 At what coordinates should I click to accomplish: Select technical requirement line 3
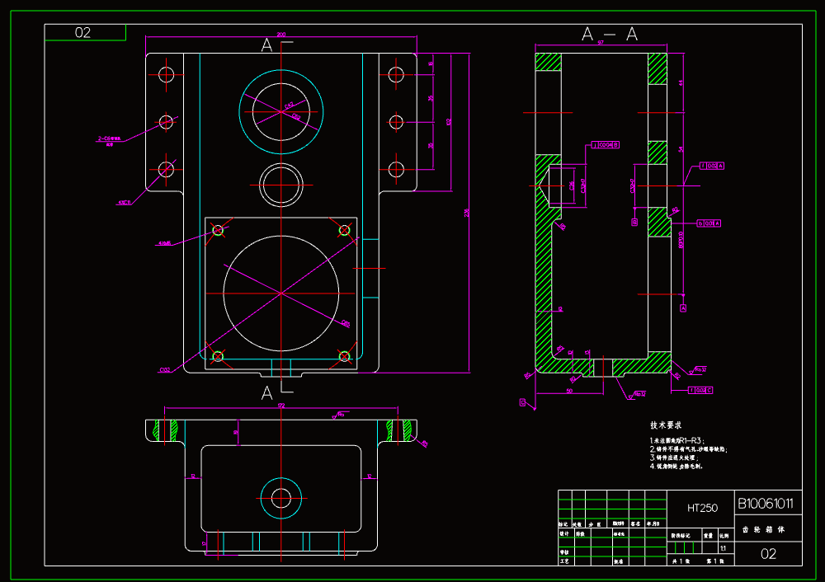tap(674, 458)
